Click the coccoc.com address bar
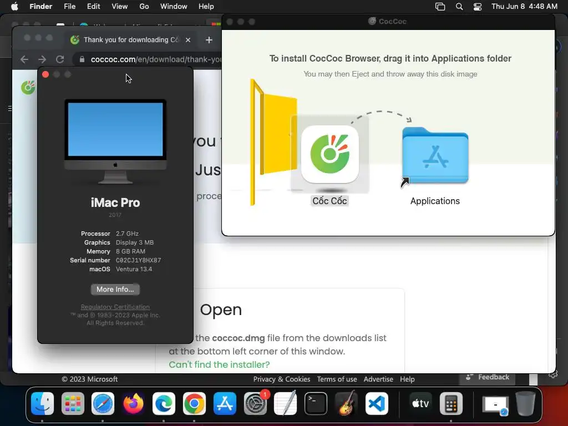The image size is (568, 426). coord(156,59)
